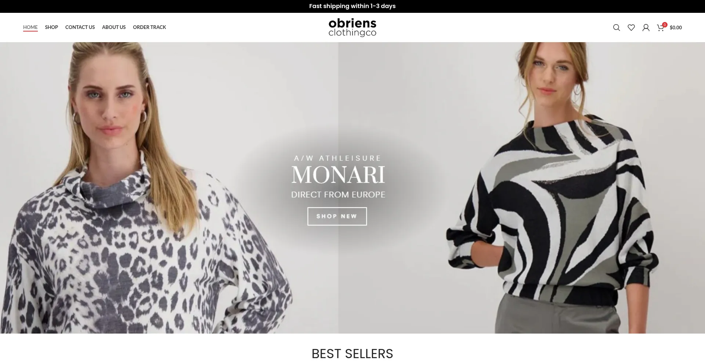Click the zebra stripe sweater model image
The height and width of the screenshot is (364, 705).
pyautogui.click(x=551, y=188)
